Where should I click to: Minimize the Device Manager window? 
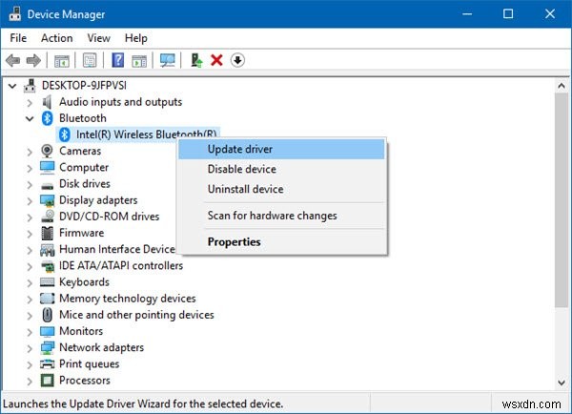click(x=467, y=14)
